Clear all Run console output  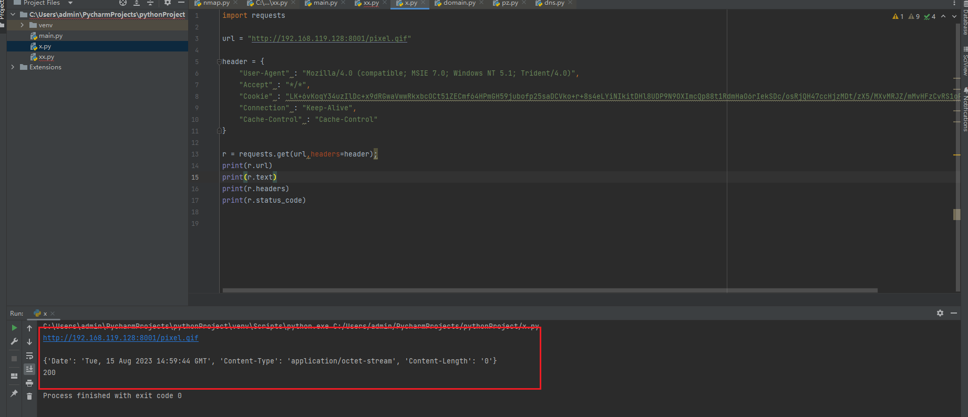[29, 396]
